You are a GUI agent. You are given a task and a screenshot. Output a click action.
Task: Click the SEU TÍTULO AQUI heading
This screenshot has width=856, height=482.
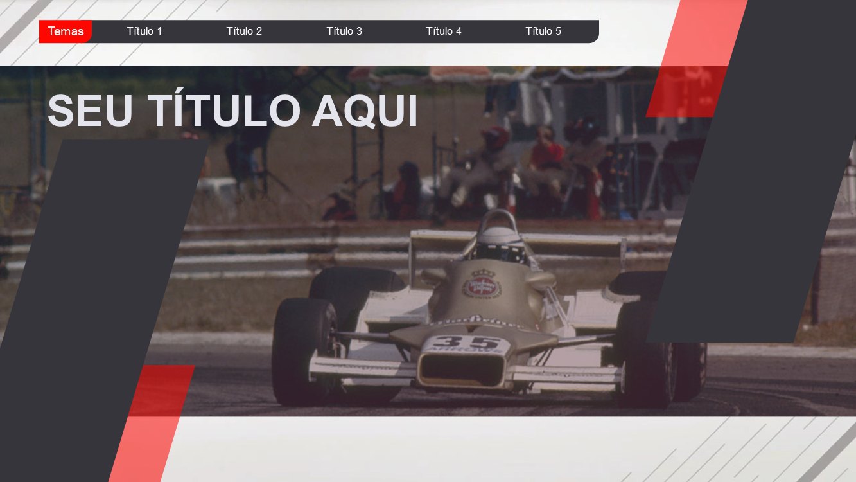pos(232,111)
